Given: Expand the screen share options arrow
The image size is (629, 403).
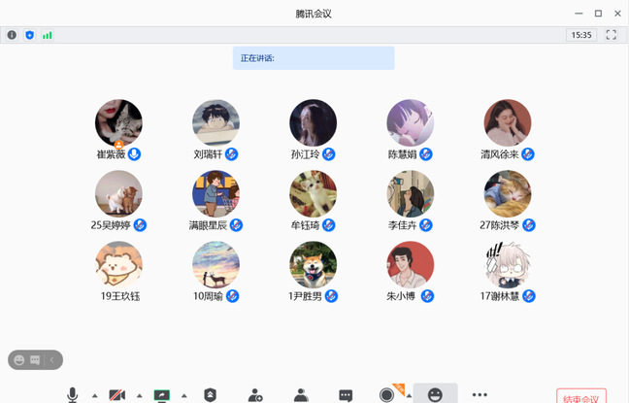Looking at the screenshot, I should point(184,395).
